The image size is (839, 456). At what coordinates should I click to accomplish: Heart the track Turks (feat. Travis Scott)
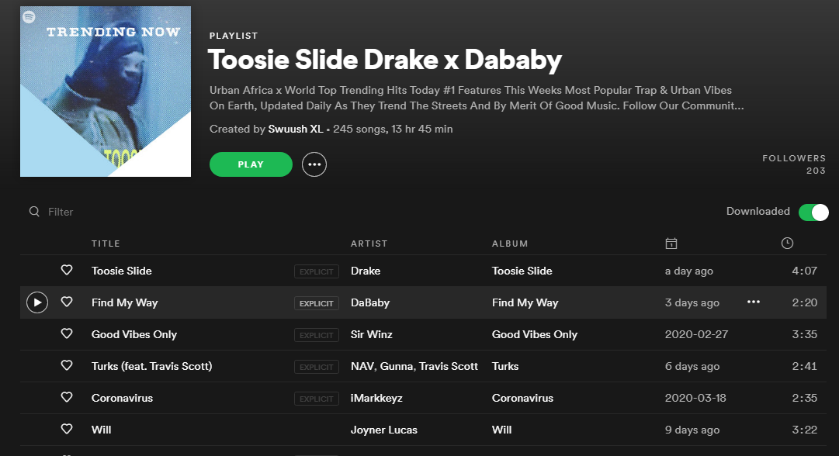(67, 366)
